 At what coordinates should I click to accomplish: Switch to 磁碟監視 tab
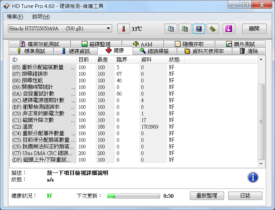pos(96,44)
